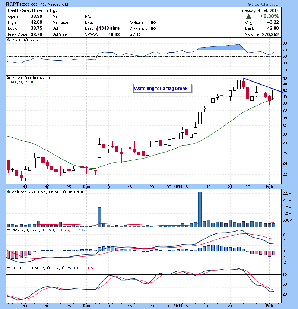Viewport: 298px width, 309px height.
Task: Click the Chg value +3.22
Action: (273, 22)
